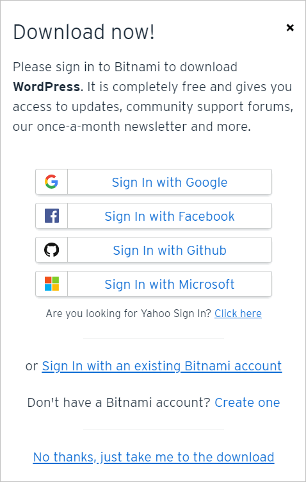Click the Microsoft four-square logo icon

coord(51,284)
